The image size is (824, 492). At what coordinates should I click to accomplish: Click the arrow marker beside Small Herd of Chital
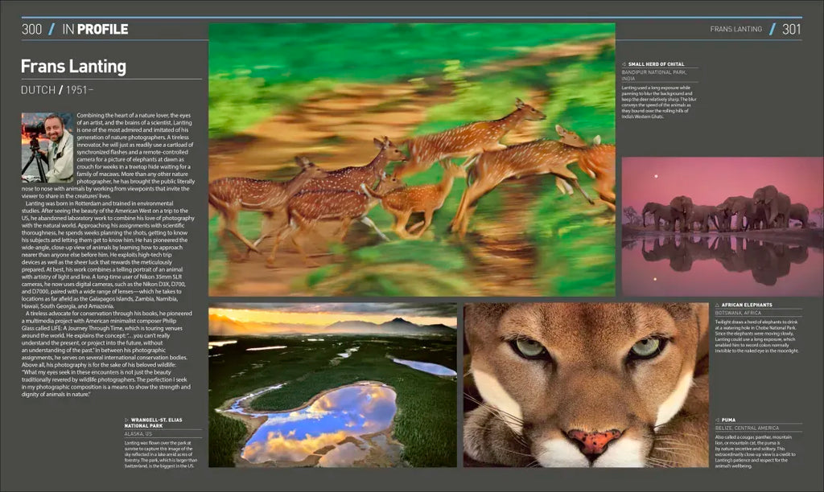point(624,64)
